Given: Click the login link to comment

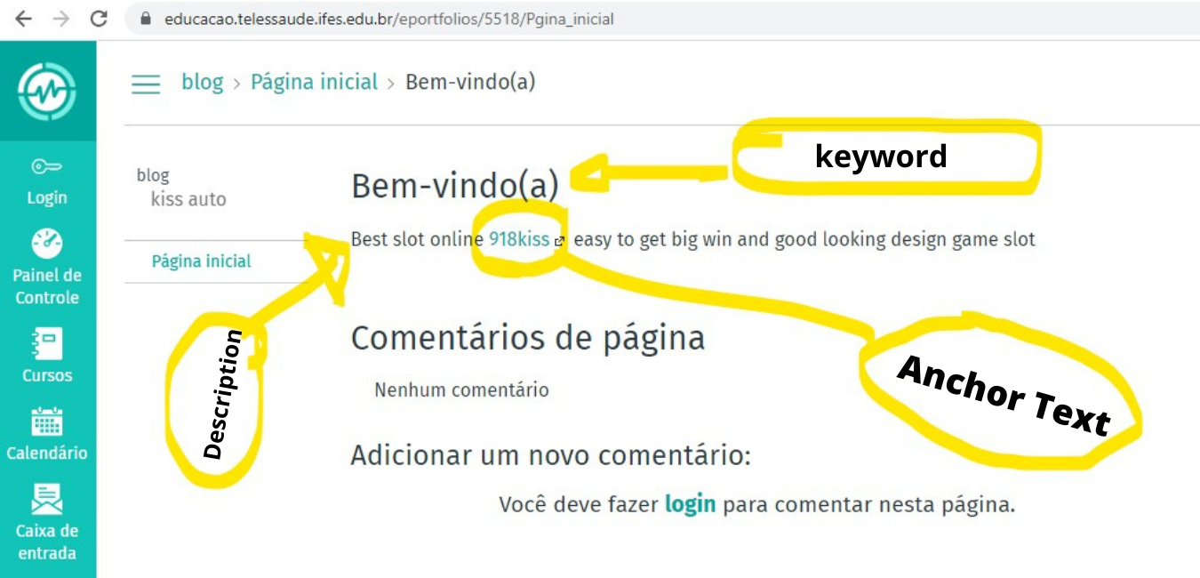Looking at the screenshot, I should 690,505.
